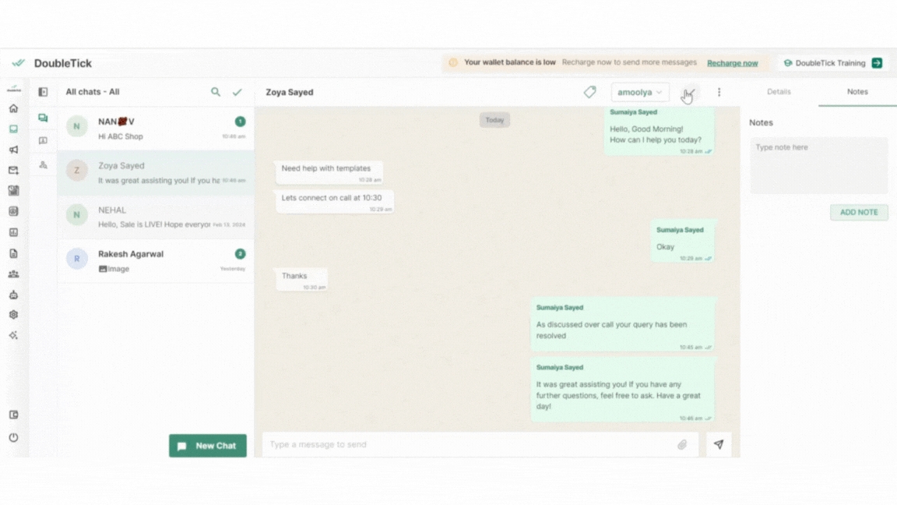Open the Home icon in left sidebar
The image size is (897, 505).
(13, 109)
